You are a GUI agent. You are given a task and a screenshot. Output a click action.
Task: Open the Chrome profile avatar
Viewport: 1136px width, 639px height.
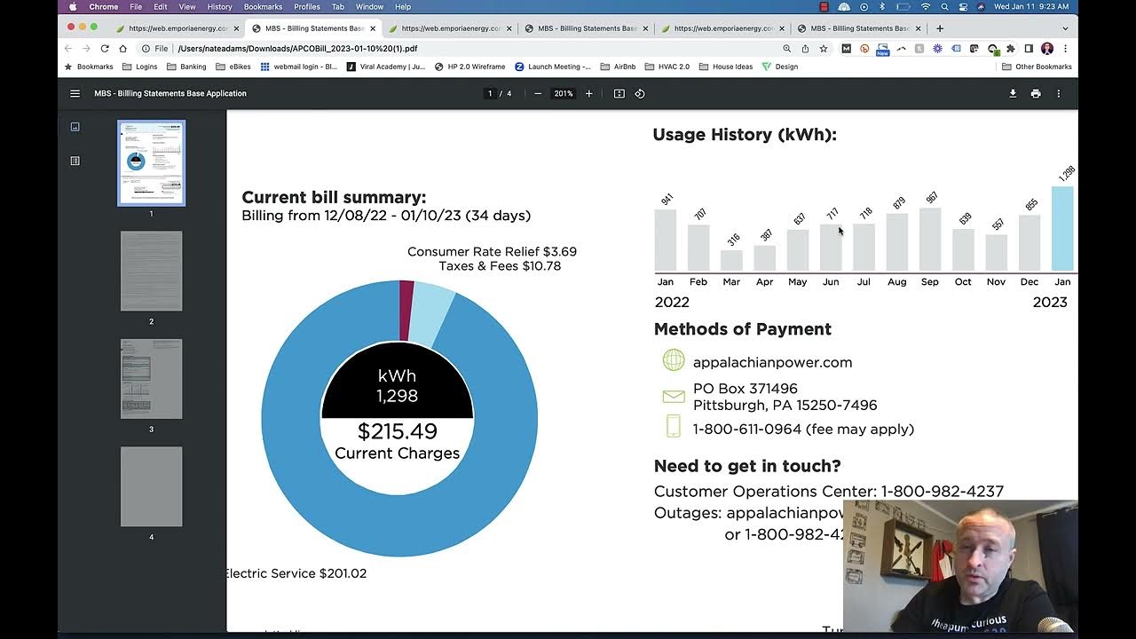1047,49
